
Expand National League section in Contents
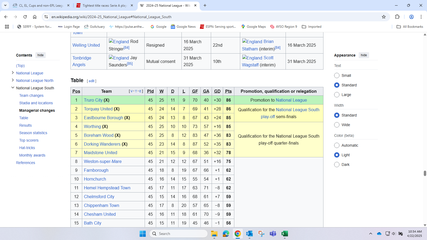point(13,73)
